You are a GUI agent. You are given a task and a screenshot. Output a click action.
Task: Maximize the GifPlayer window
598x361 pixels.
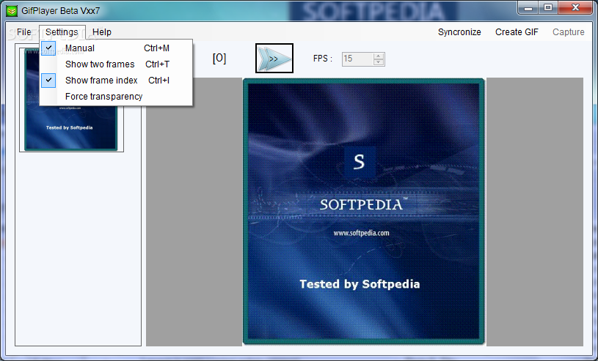coord(548,8)
